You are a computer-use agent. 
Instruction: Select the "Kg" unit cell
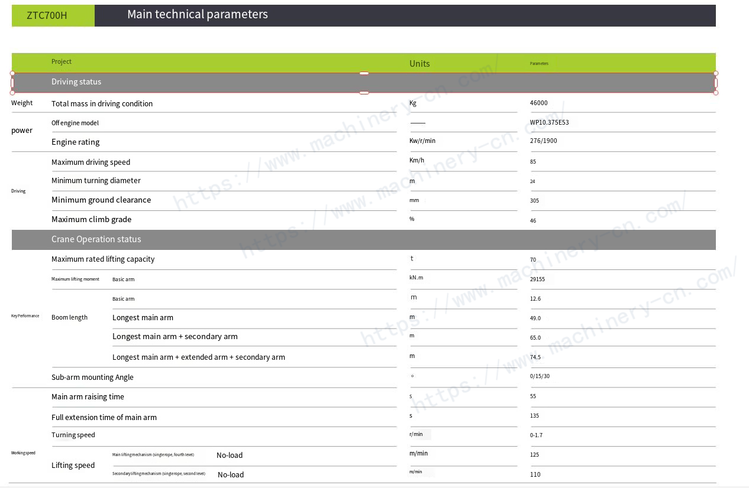pos(413,103)
